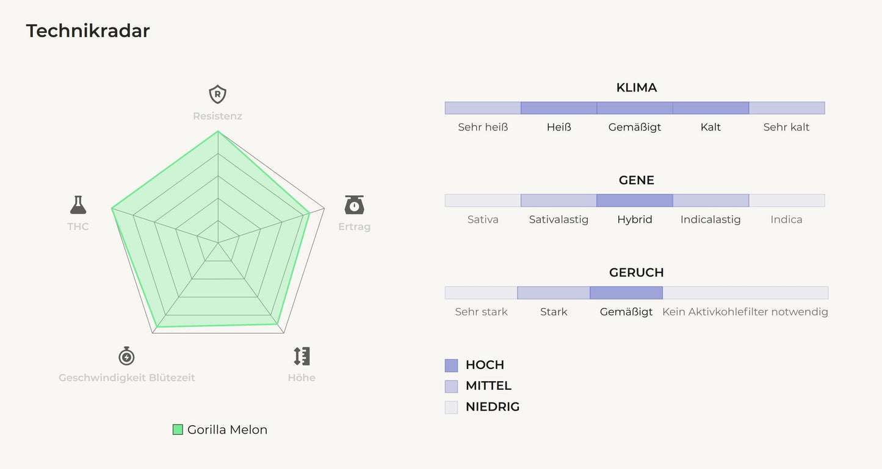882x469 pixels.
Task: Select the NIEDRIG legend swatch
Action: pos(451,407)
